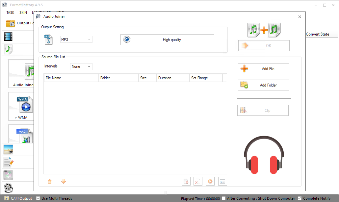Click the Add Folder button
This screenshot has width=339, height=202.
pos(264,85)
